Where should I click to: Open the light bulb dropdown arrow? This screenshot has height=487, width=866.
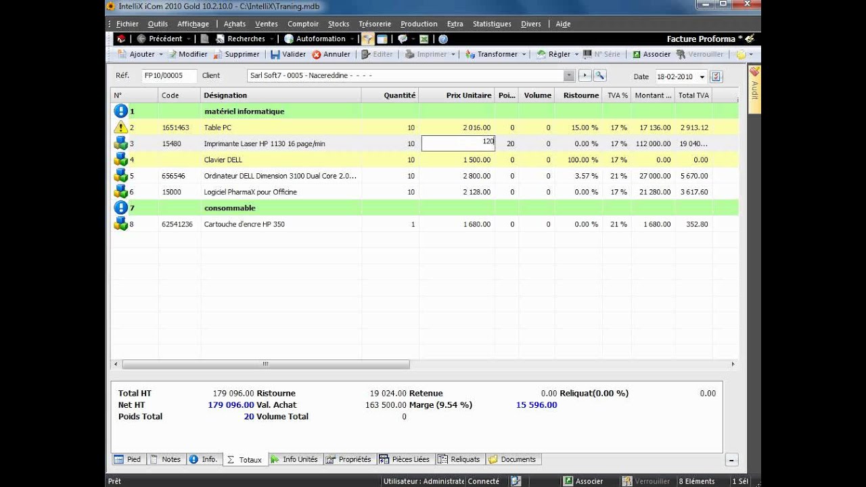coord(751,54)
